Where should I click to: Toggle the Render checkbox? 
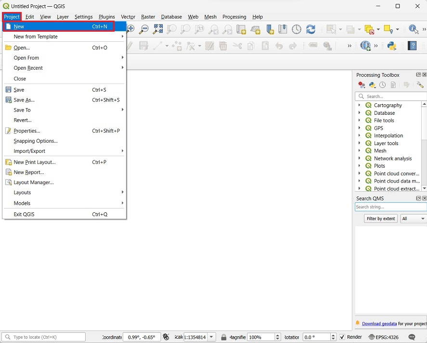(x=342, y=337)
